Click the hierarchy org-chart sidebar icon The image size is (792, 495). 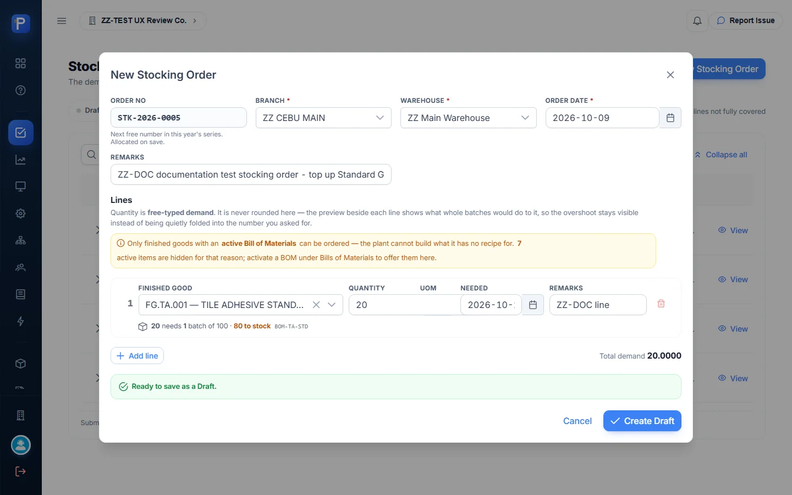tap(20, 240)
